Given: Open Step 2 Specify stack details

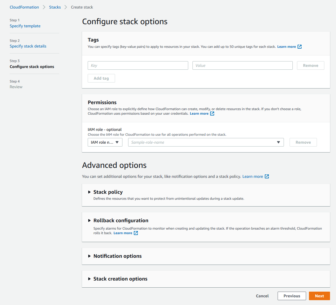Looking at the screenshot, I should (x=28, y=46).
